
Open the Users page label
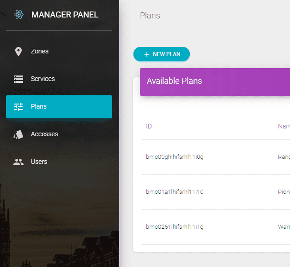39,162
